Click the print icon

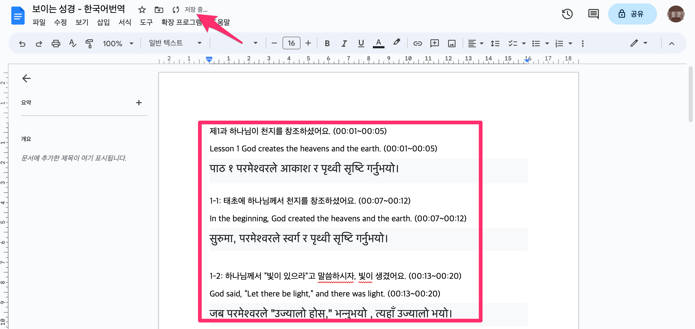(55, 44)
